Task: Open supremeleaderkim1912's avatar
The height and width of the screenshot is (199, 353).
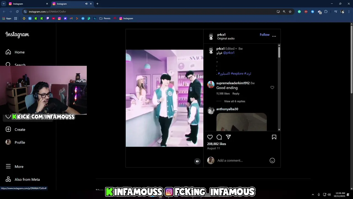Action: (x=211, y=85)
